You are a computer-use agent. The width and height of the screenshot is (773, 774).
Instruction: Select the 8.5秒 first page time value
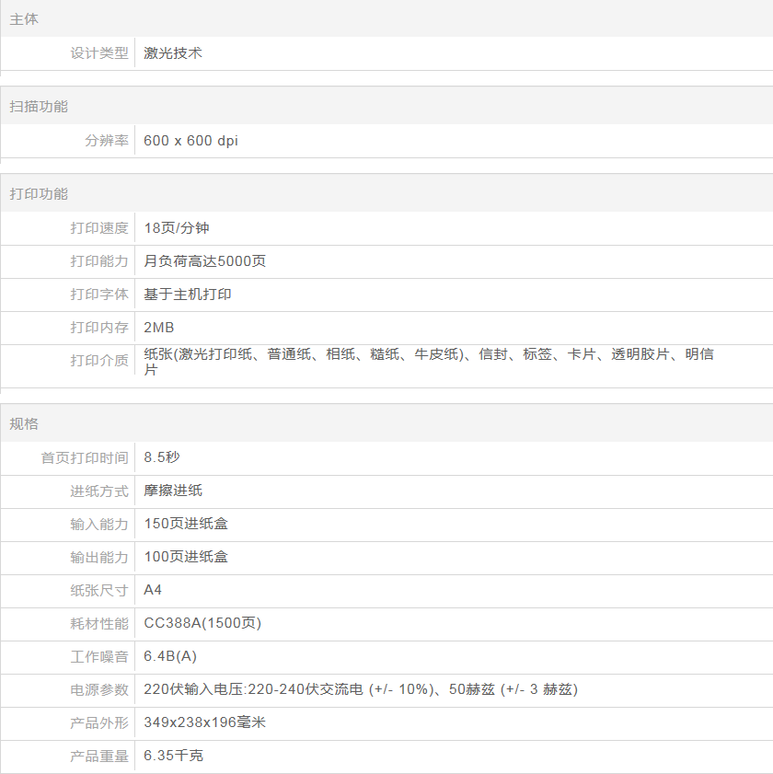coord(162,457)
